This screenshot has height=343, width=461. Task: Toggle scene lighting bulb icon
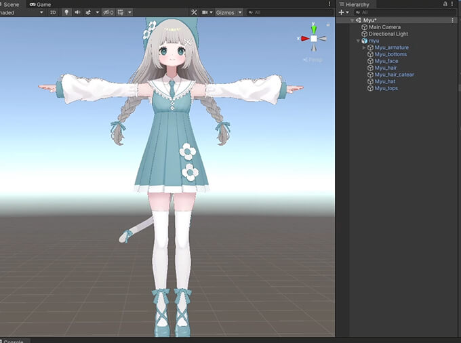[66, 12]
